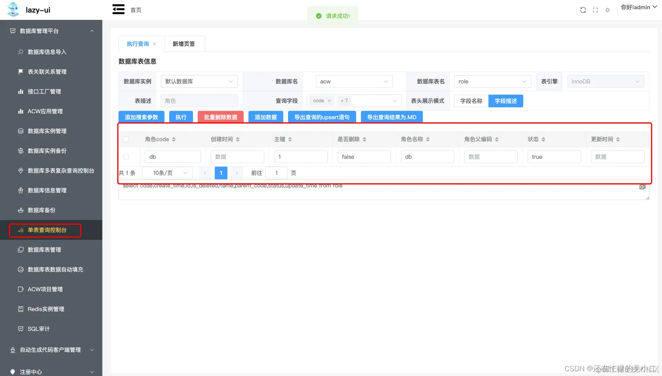The width and height of the screenshot is (662, 376).
Task: Collapse the sidebar using the hamburger icon
Action: click(x=118, y=9)
